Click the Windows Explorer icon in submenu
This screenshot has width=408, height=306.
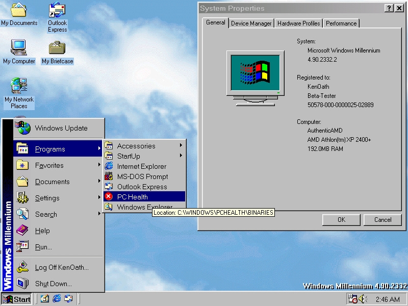pos(109,207)
